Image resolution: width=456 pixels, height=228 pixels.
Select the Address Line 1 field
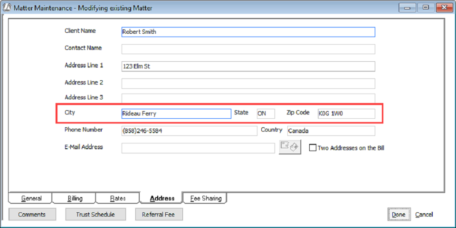[x=248, y=66]
